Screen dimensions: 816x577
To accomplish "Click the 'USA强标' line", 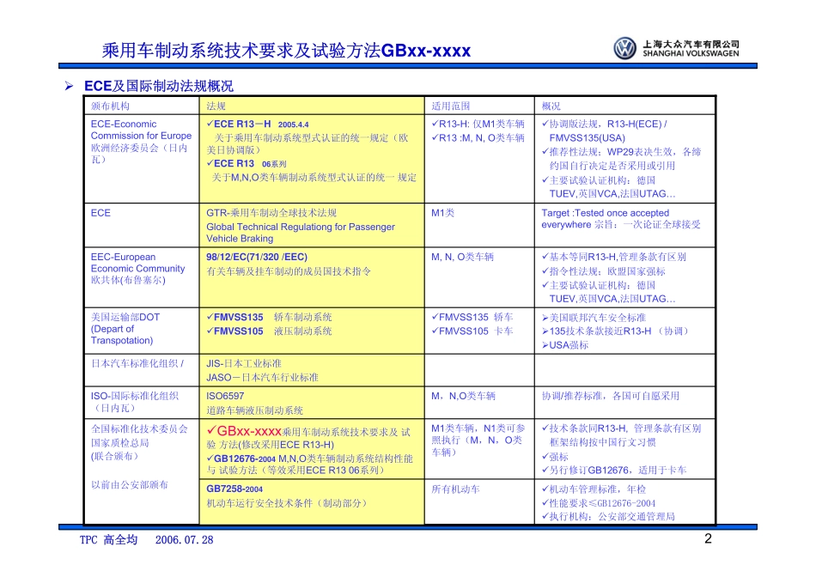I will pyautogui.click(x=565, y=345).
